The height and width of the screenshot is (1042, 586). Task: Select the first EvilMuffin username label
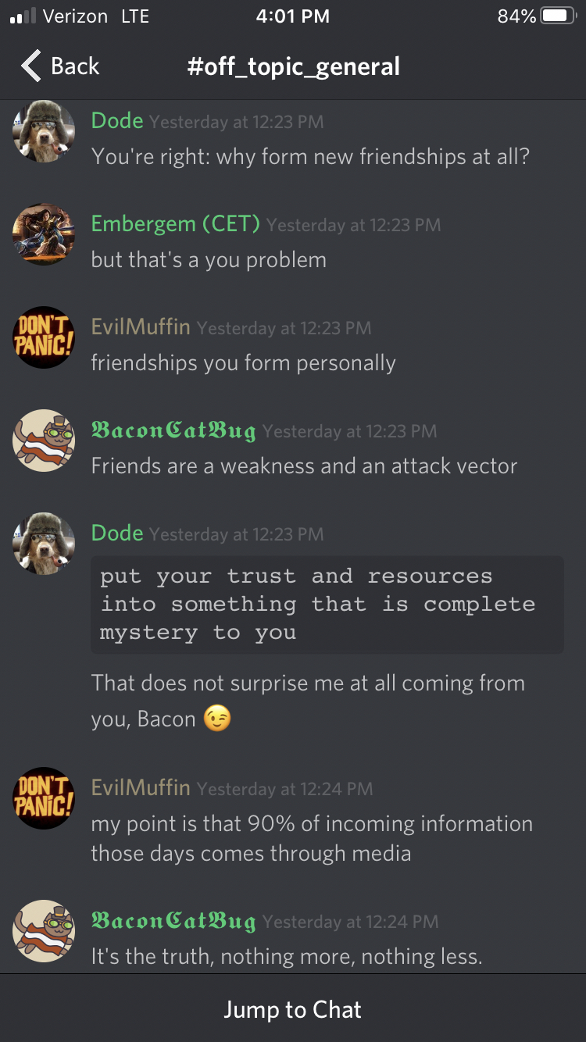141,327
